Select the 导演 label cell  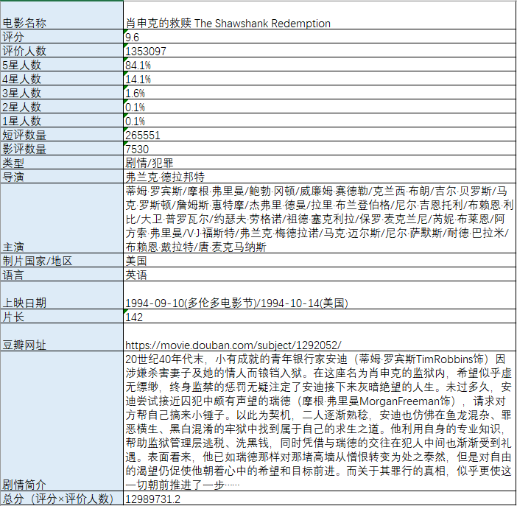point(62,176)
